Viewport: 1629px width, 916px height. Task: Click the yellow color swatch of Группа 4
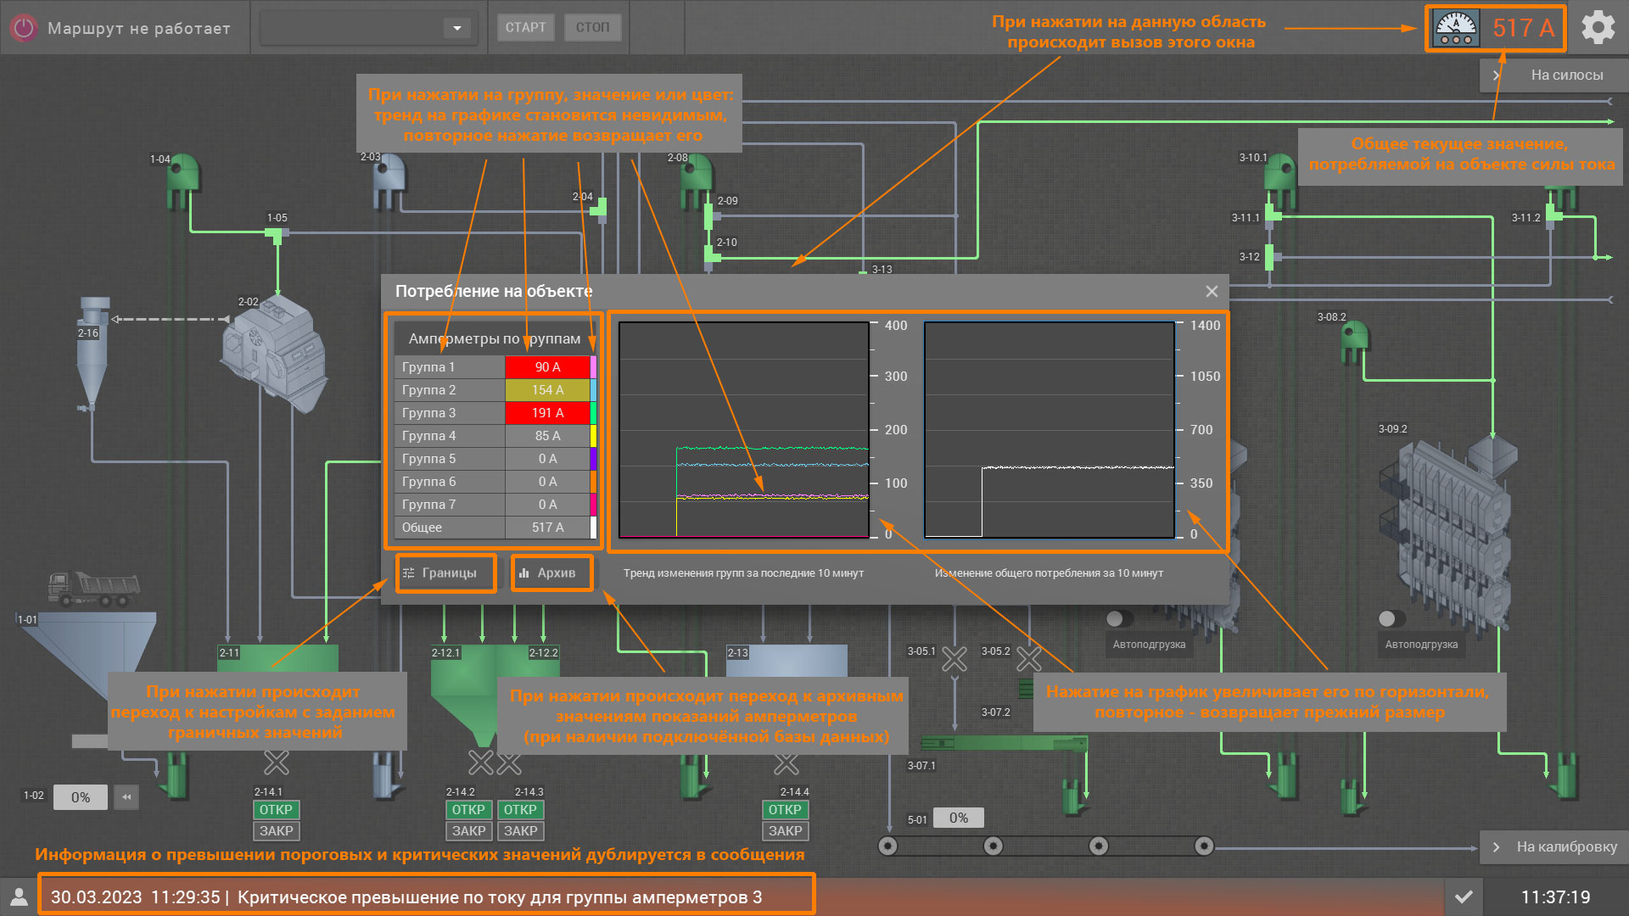coord(593,436)
